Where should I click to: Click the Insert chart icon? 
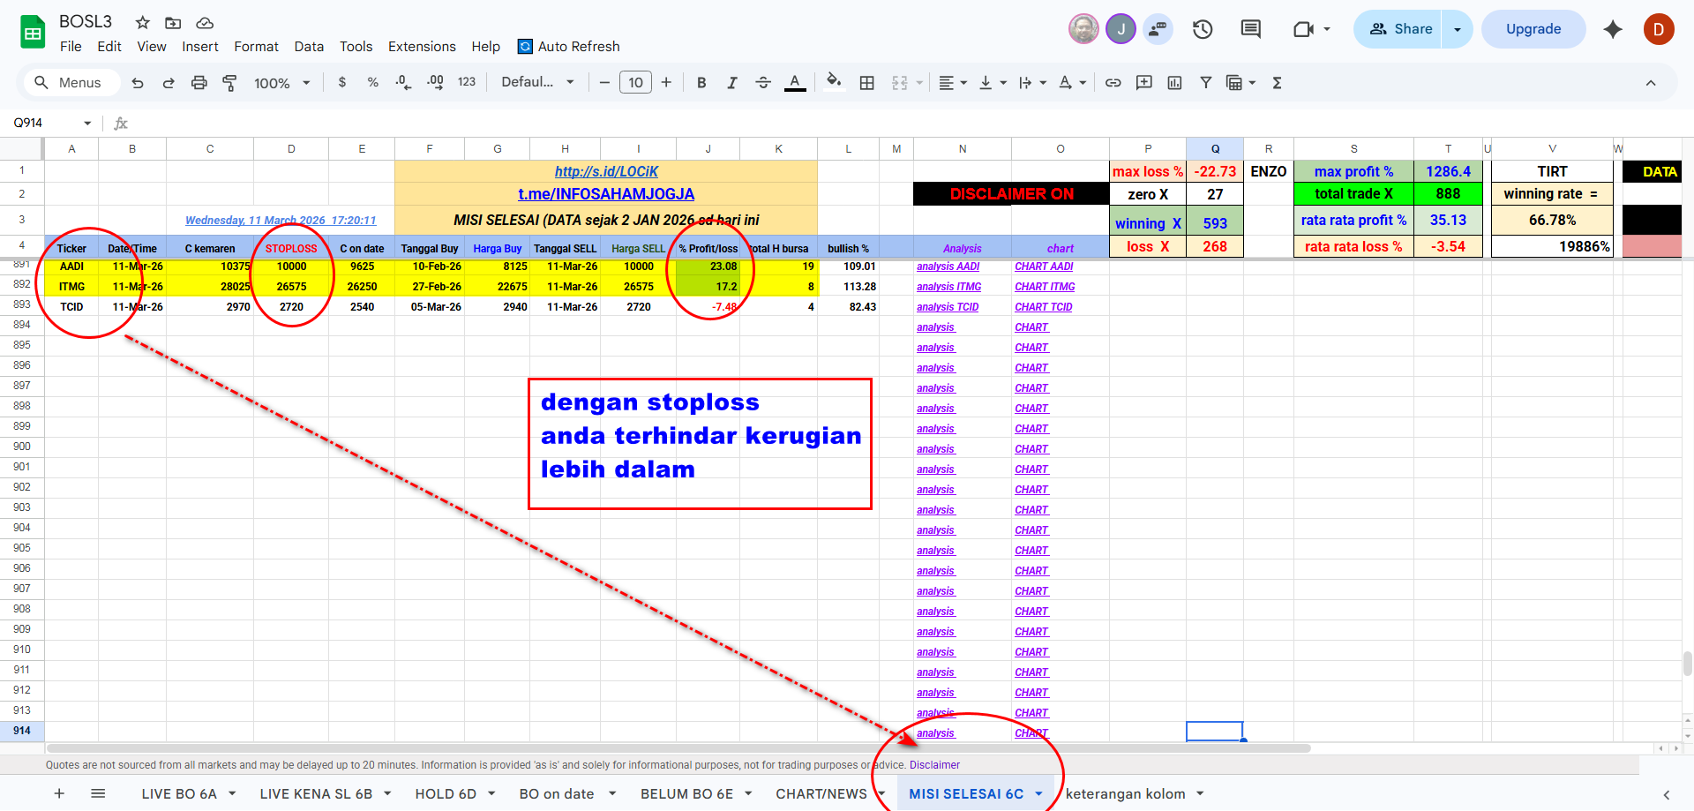point(1174,83)
